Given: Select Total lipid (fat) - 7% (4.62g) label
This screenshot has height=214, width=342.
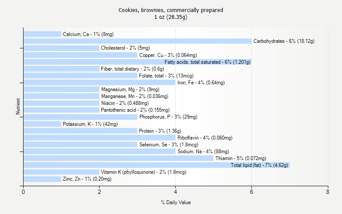Looking at the screenshot, I should [x=259, y=165].
